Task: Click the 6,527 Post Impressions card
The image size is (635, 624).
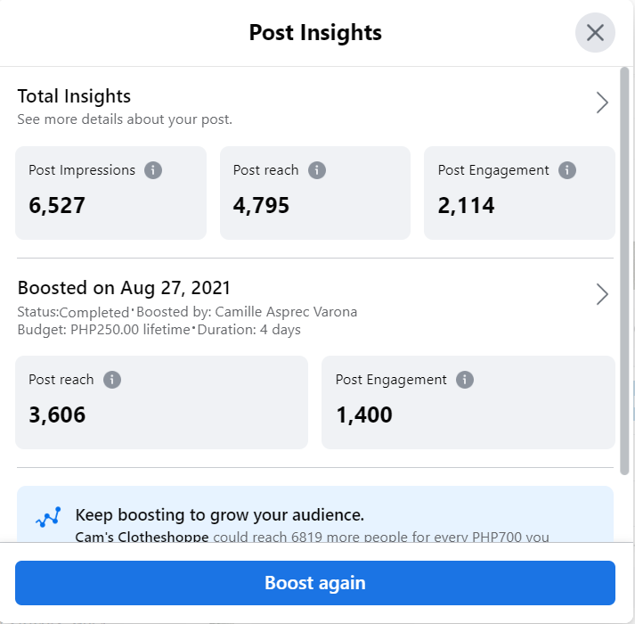Action: pos(110,193)
